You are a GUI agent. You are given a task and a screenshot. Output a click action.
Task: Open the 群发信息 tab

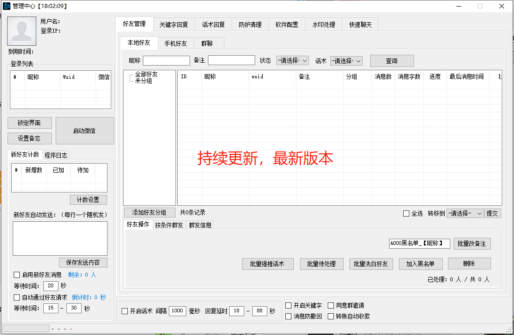pos(200,225)
